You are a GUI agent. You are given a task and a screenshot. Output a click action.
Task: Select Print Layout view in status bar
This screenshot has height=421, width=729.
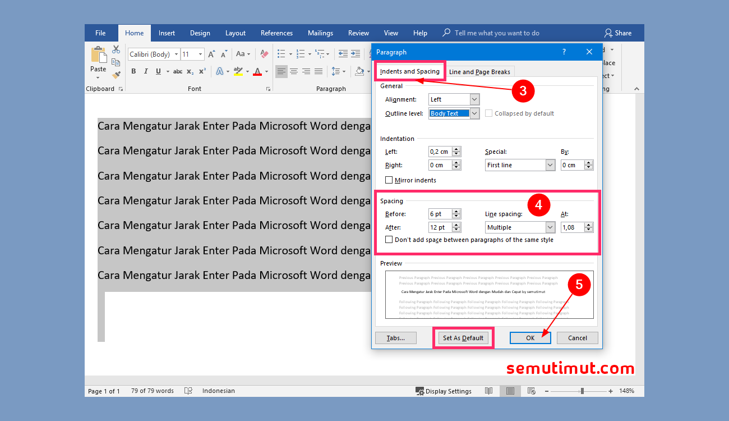click(x=510, y=391)
